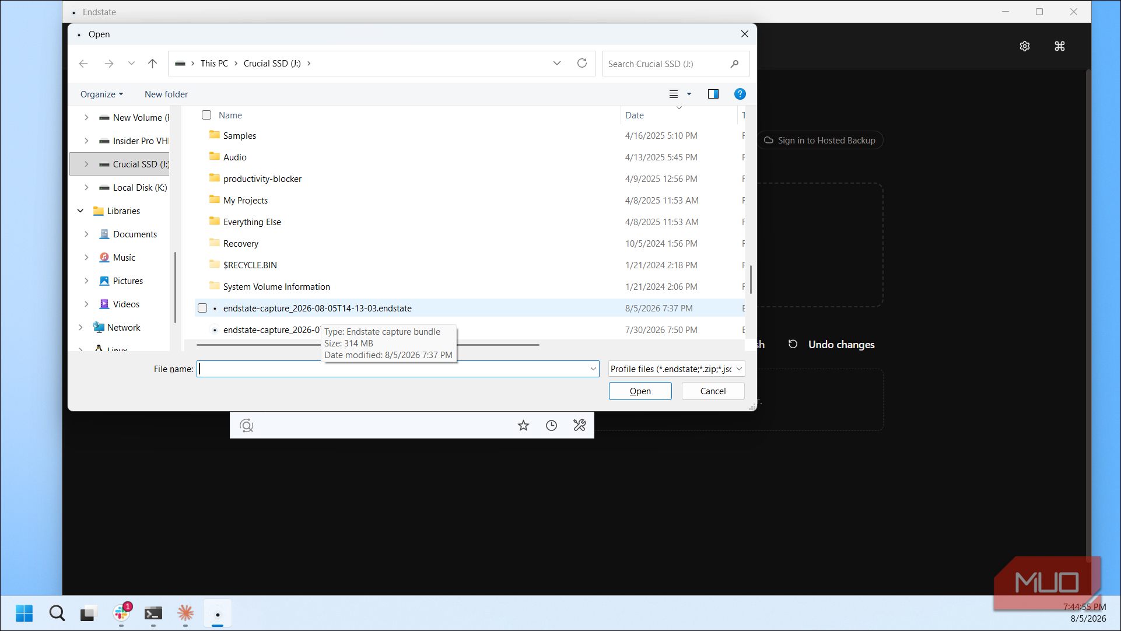Open the Profile files type dropdown
The image size is (1121, 631).
[x=677, y=369]
